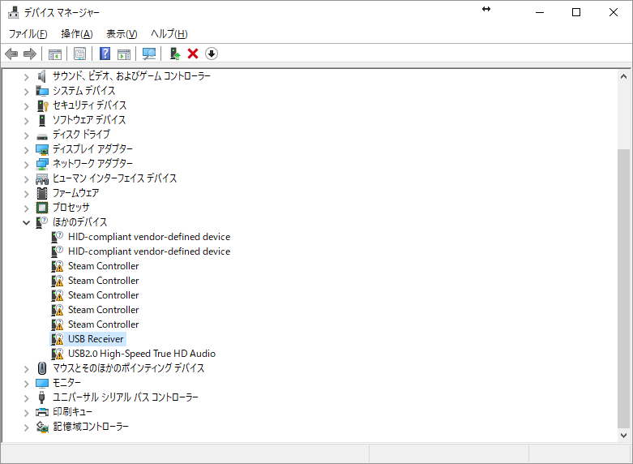Open the 表示(V) menu
This screenshot has width=633, height=464.
pos(122,33)
